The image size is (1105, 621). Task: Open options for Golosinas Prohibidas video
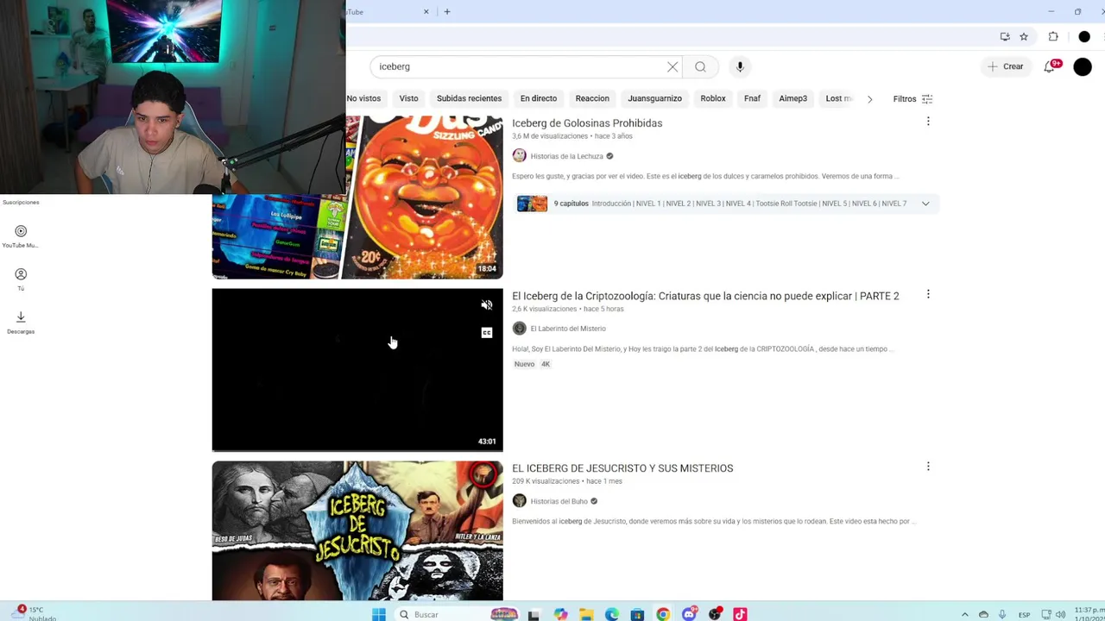pyautogui.click(x=928, y=122)
